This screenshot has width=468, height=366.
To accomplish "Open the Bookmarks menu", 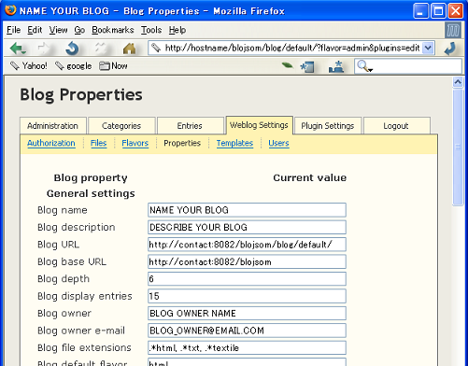I will 113,30.
